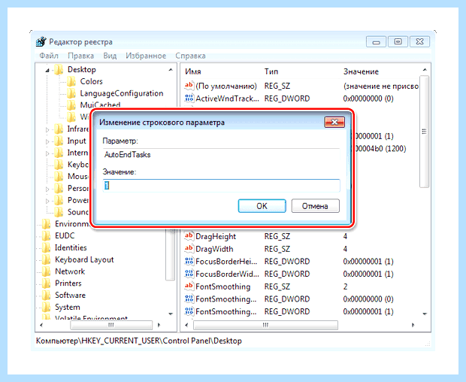Click the Registry Editor app icon in title bar

tap(41, 41)
